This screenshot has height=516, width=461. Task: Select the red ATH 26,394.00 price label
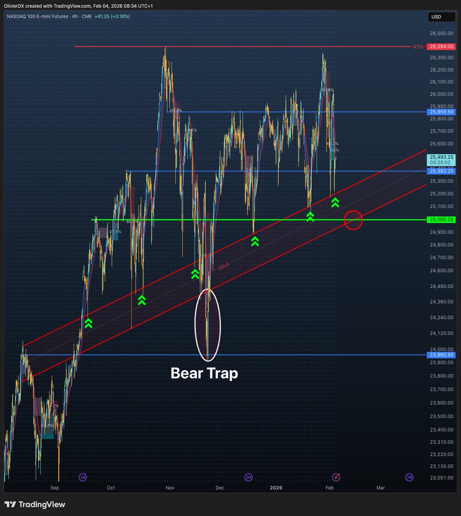[x=441, y=46]
